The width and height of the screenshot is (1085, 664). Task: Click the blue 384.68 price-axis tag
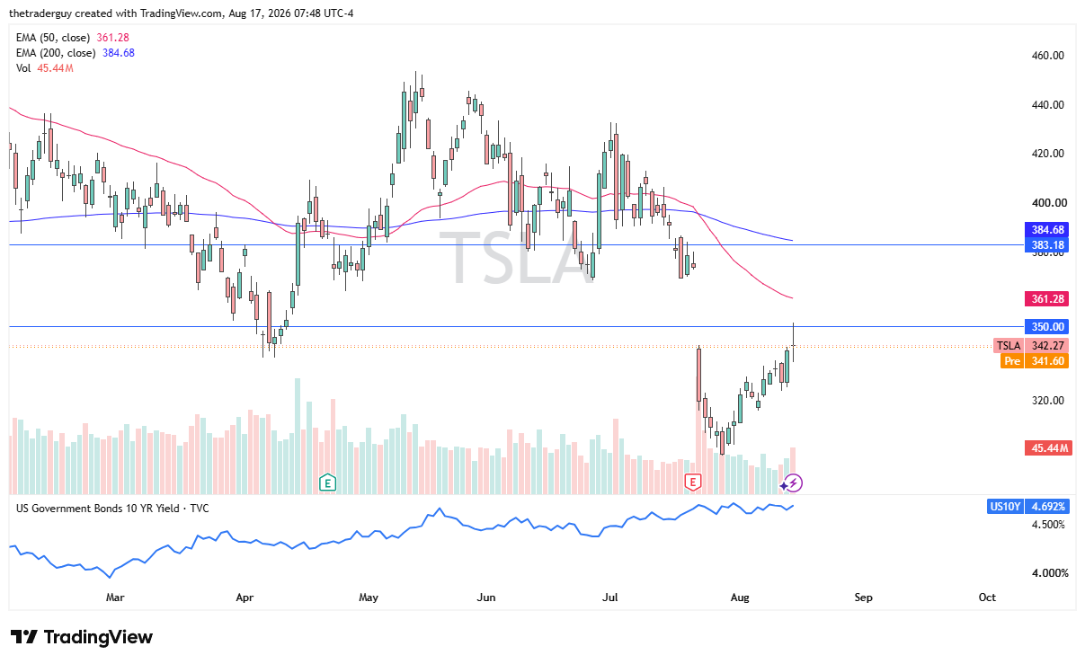(1046, 230)
